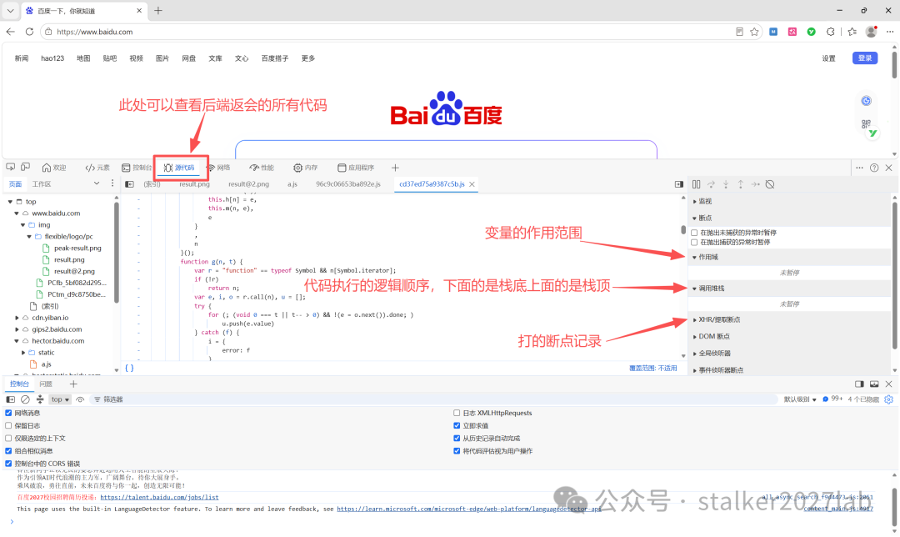This screenshot has height=537, width=900.
Task: Toggle device emulation in DevTools
Action: point(25,167)
